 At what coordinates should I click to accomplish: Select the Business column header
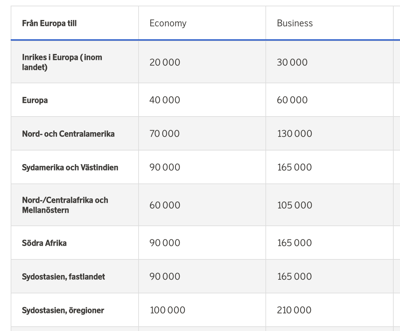tap(295, 23)
